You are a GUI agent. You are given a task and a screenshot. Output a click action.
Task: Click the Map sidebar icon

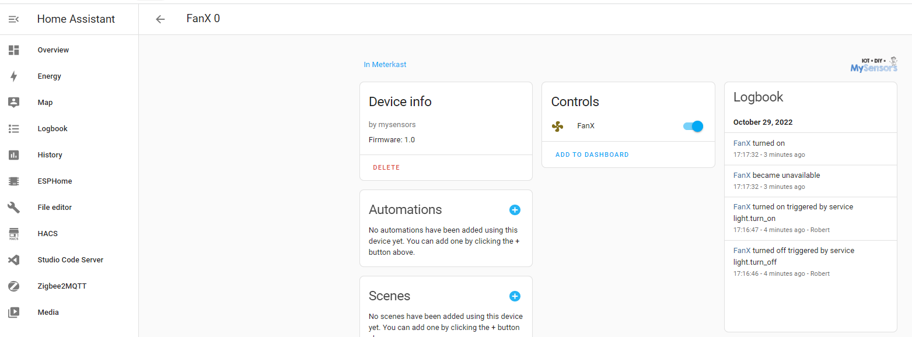14,103
